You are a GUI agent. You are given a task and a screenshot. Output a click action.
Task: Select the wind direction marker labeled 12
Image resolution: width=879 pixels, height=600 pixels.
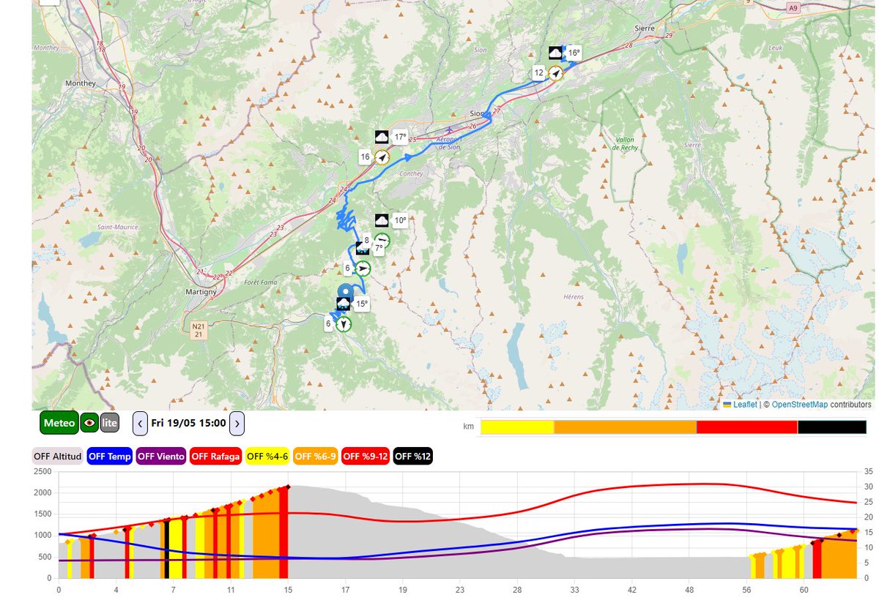[x=556, y=73]
